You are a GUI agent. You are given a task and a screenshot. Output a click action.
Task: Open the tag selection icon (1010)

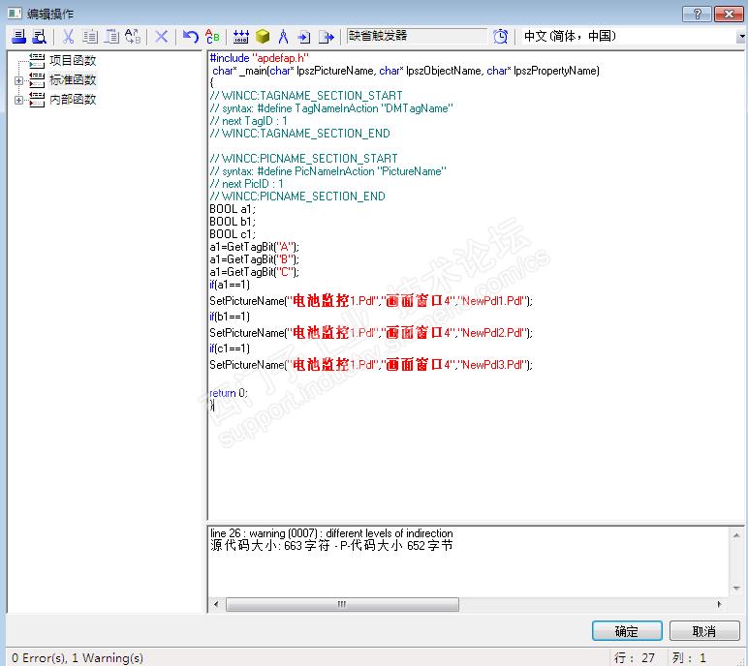point(241,36)
